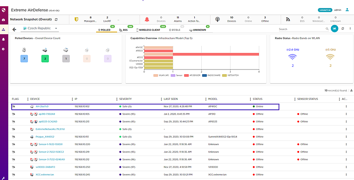Click the flag for AH-2ba7c0 row

pyautogui.click(x=14, y=107)
